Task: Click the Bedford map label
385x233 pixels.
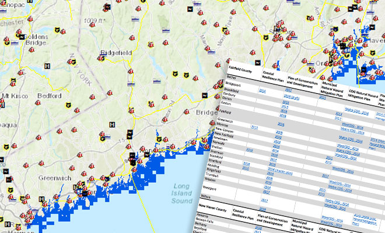Action: (50, 96)
